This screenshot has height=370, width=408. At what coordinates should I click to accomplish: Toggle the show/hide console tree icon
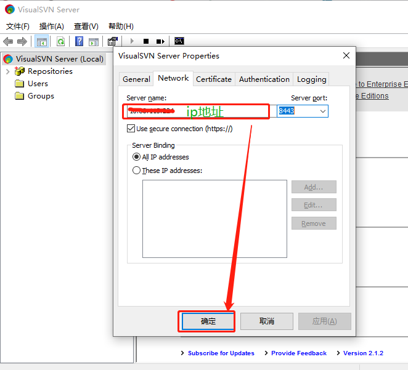(42, 41)
